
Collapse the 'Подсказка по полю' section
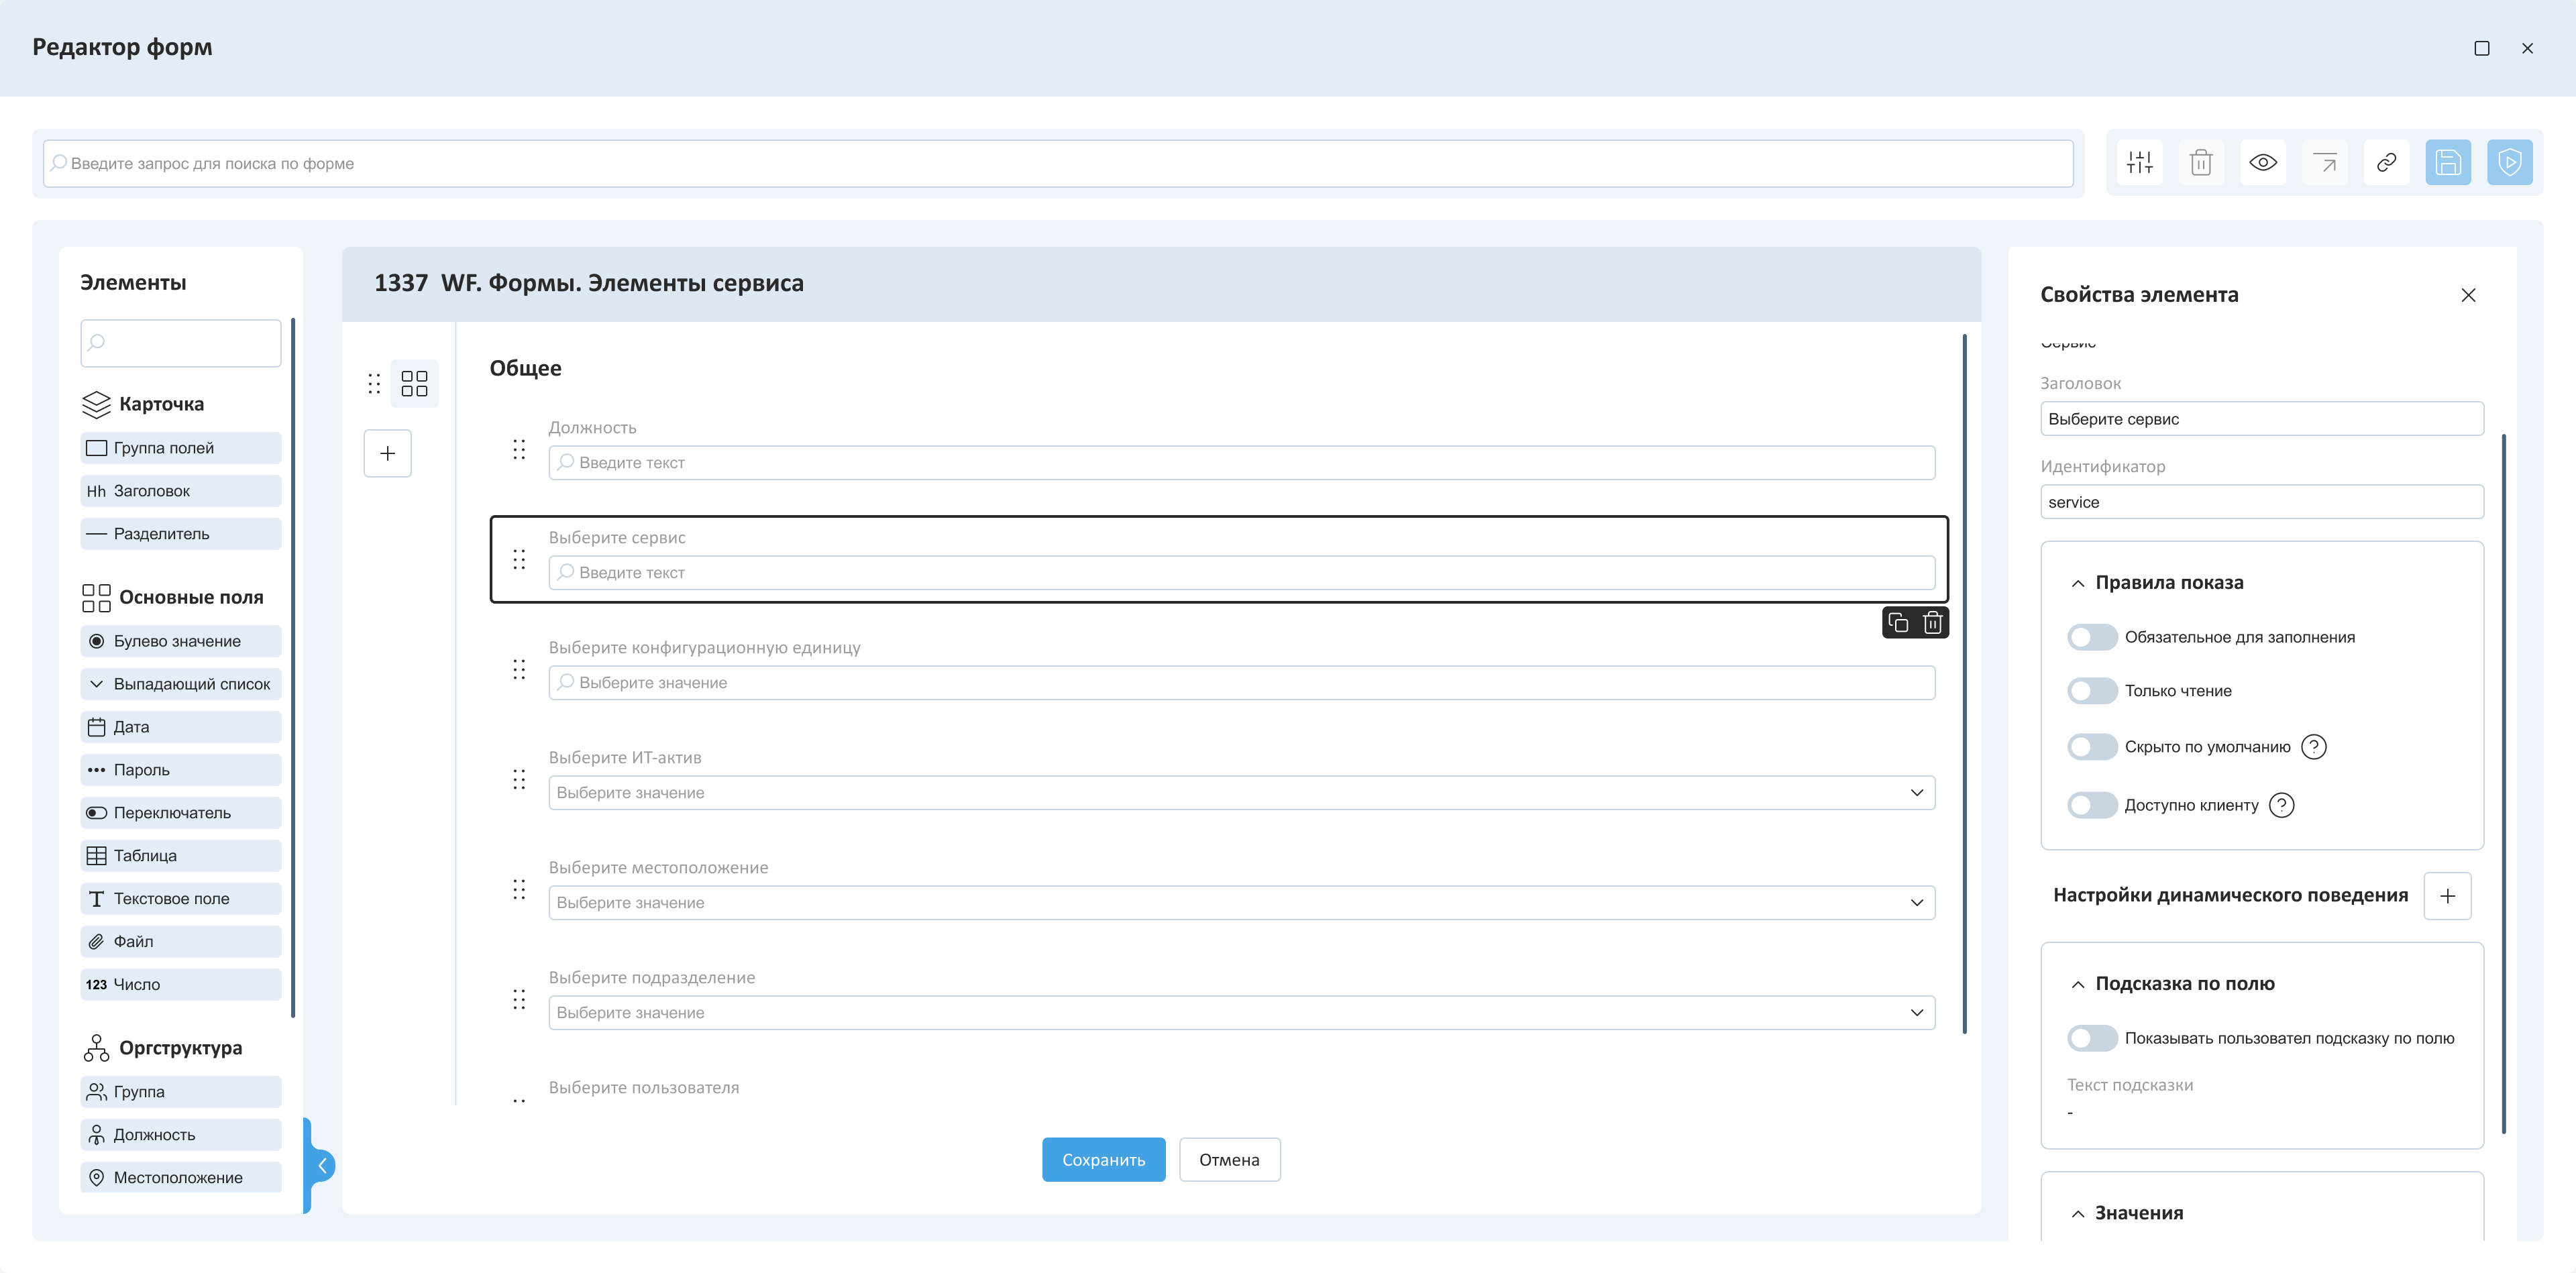tap(2078, 984)
